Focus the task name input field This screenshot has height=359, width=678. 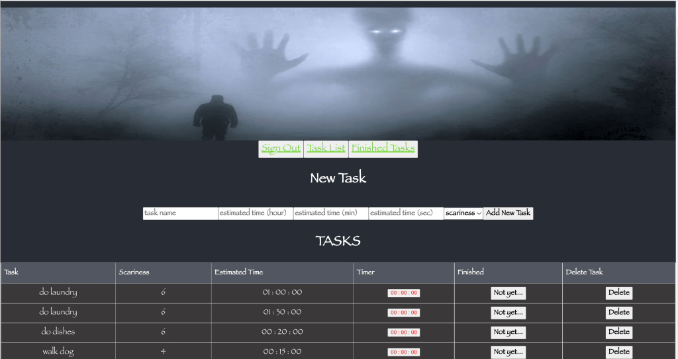coord(180,214)
